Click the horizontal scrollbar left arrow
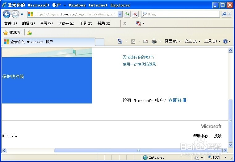 pyautogui.click(x=4, y=150)
